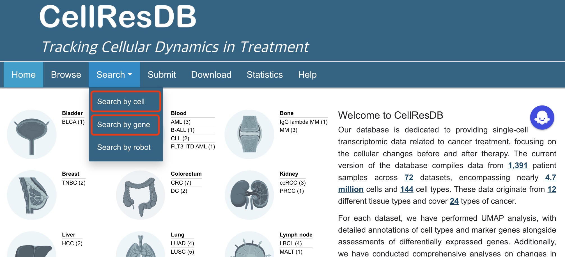Select PRCC (1) under Kidney
The image size is (565, 257).
click(292, 191)
